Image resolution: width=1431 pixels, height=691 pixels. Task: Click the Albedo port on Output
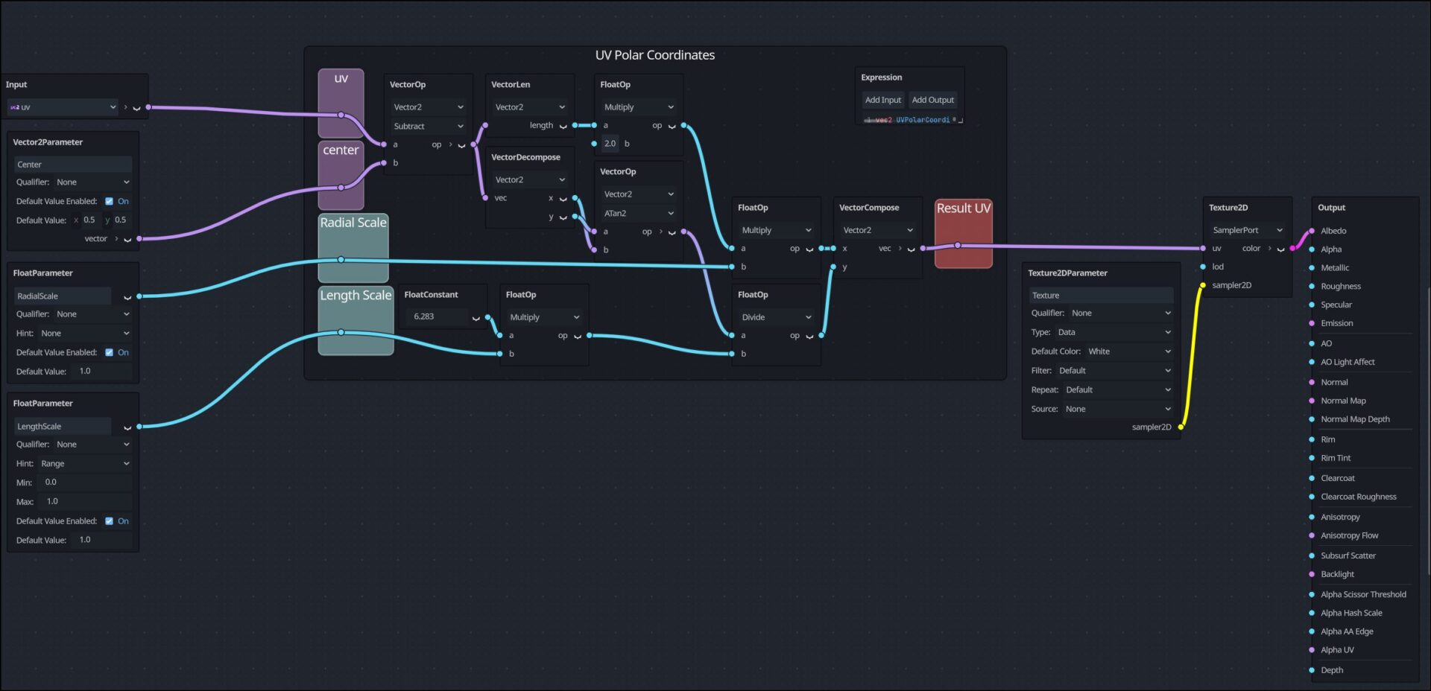1312,231
